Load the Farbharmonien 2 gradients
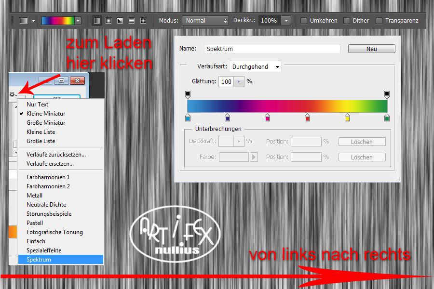434x289 pixels. pyautogui.click(x=61, y=186)
